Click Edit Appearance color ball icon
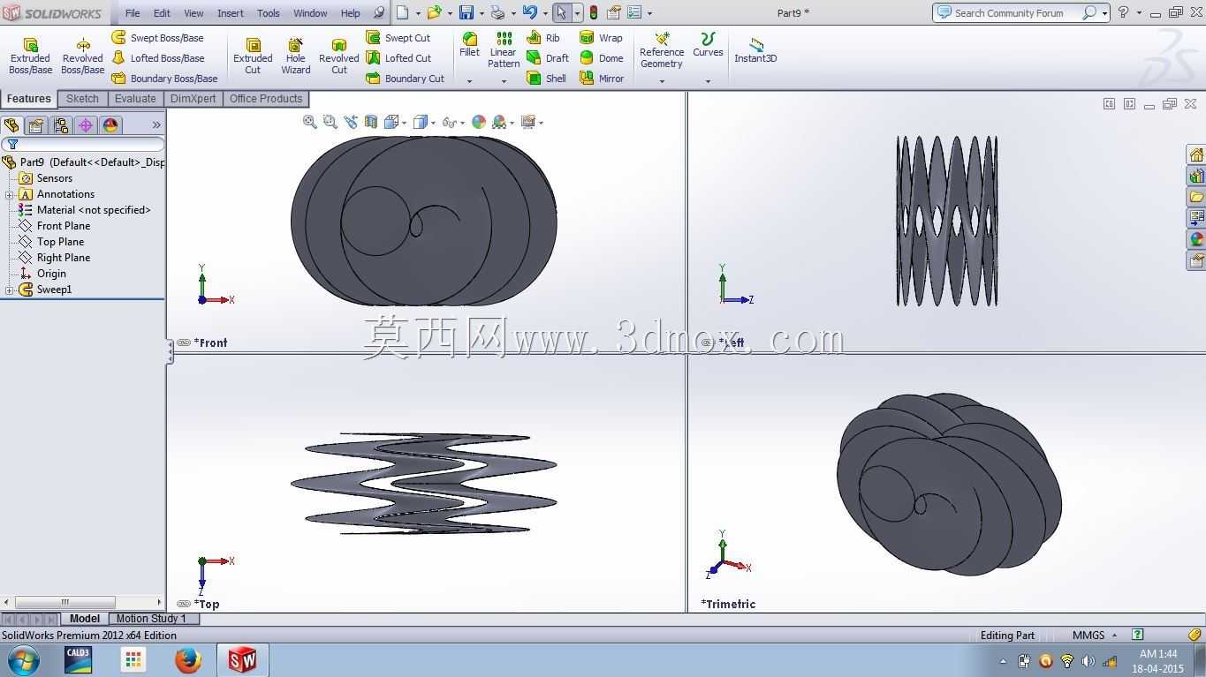Screen dimensions: 1206x677 (479, 122)
